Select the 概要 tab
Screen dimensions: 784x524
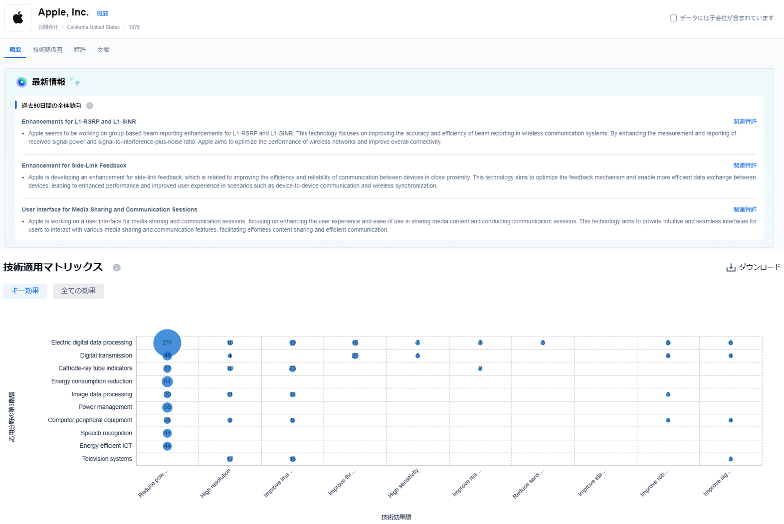click(x=15, y=50)
